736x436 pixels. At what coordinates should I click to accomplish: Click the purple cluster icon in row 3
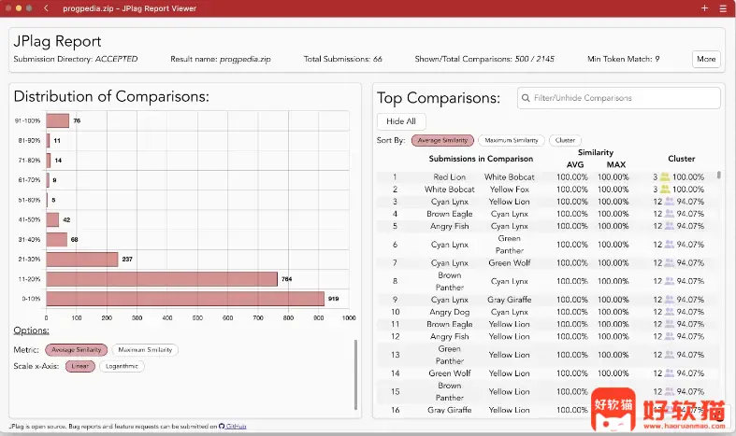669,202
